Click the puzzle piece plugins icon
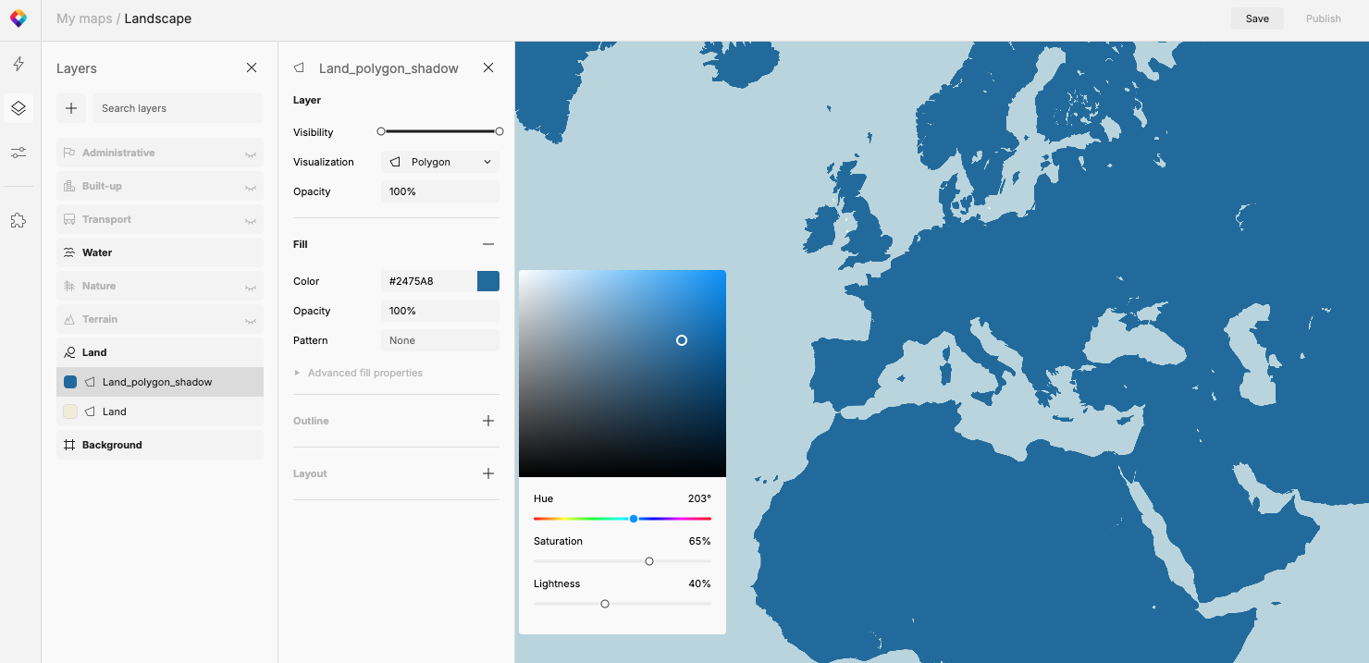The width and height of the screenshot is (1369, 663). coord(18,221)
